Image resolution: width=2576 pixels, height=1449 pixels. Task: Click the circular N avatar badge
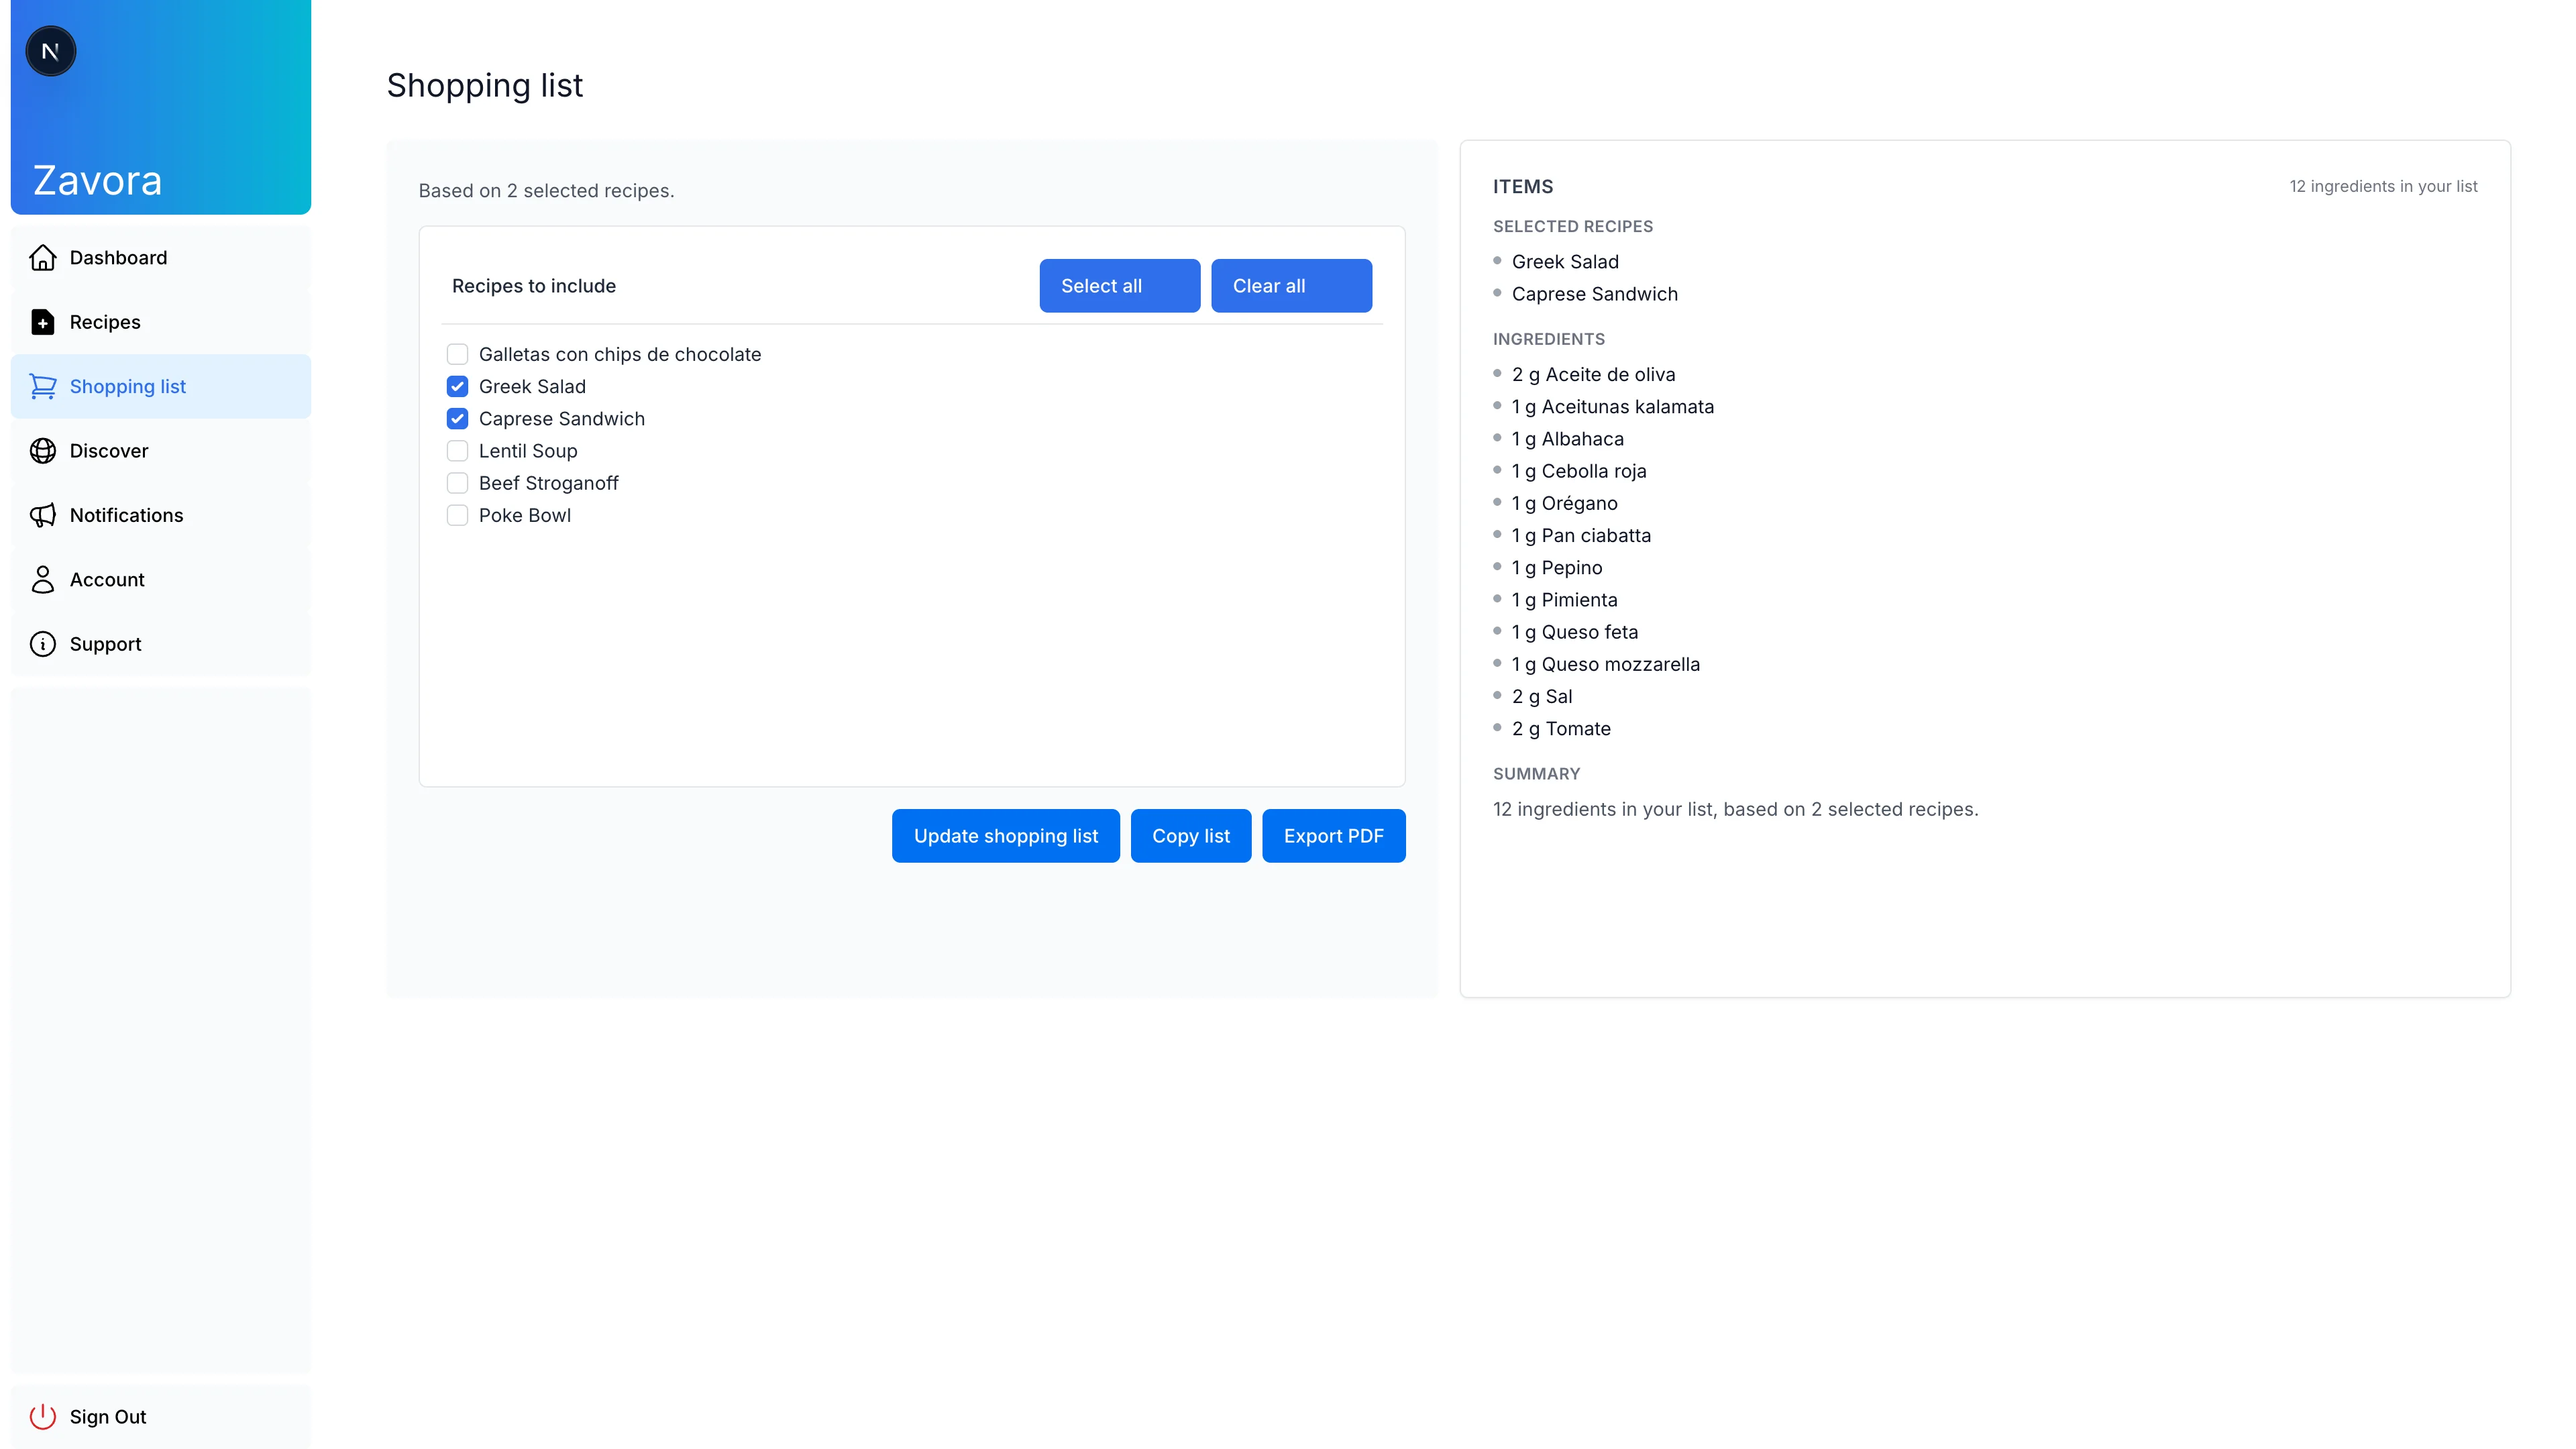pos(50,51)
